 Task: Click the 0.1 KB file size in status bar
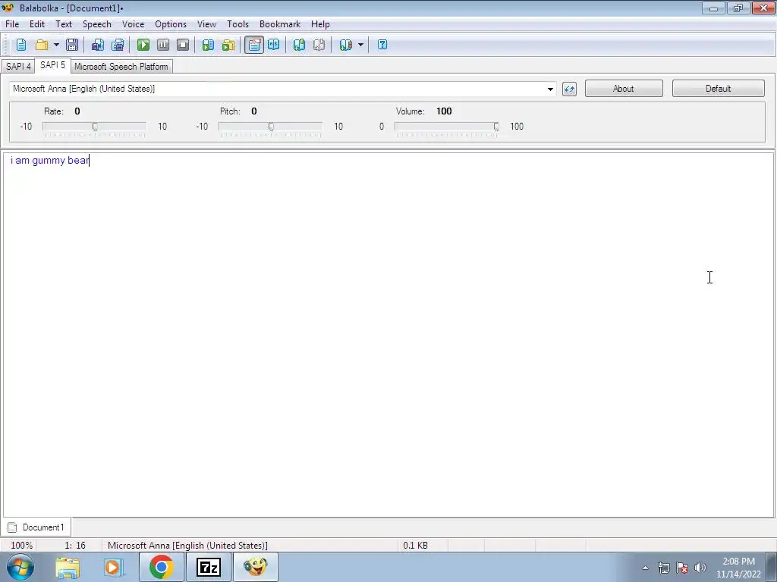[x=415, y=546]
